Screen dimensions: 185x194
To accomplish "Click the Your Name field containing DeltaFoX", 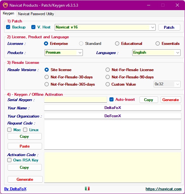I will click(113, 108).
